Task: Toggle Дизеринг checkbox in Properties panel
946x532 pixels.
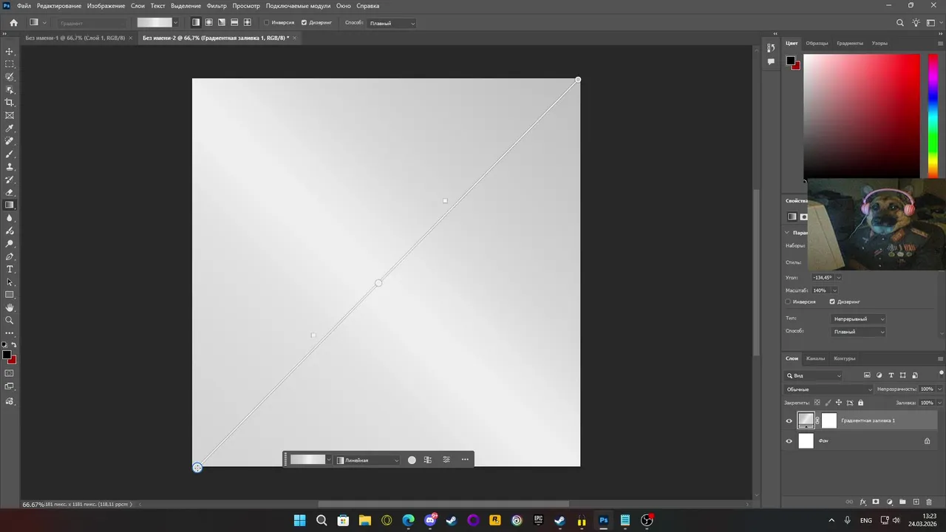Action: [x=832, y=301]
